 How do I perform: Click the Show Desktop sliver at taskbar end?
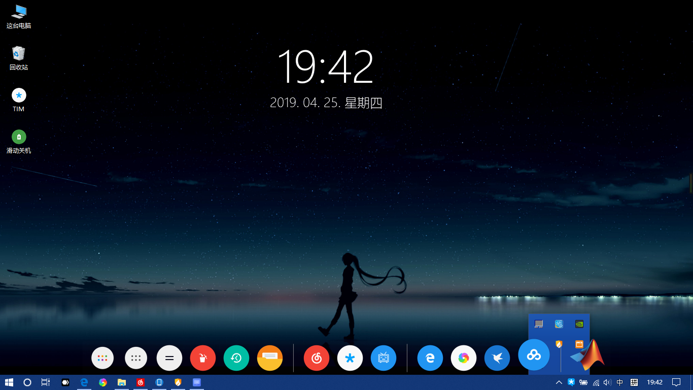(691, 382)
